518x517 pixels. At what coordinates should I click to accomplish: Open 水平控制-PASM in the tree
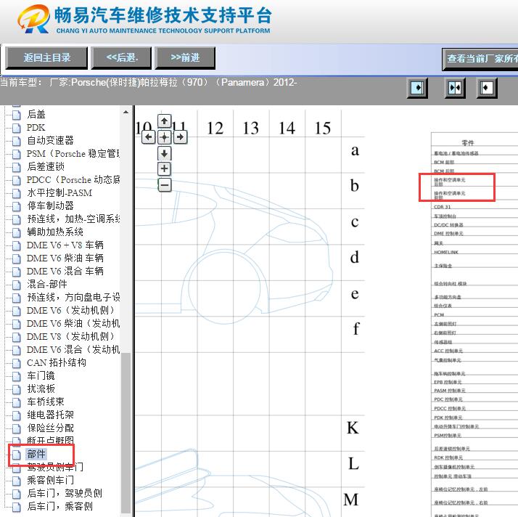pyautogui.click(x=59, y=192)
